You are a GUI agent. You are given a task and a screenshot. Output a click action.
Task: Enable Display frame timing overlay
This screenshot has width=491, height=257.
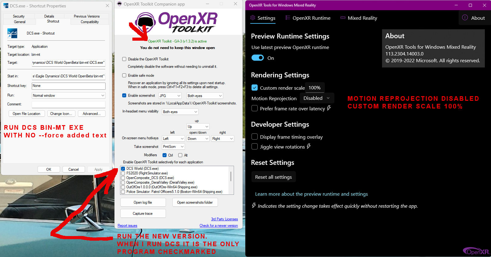click(x=255, y=137)
